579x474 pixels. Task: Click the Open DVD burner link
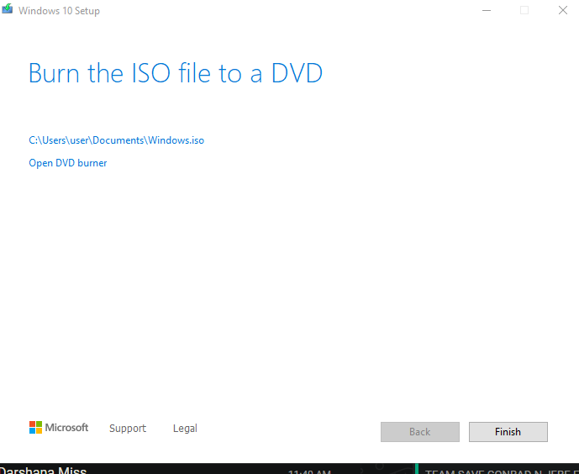click(68, 163)
